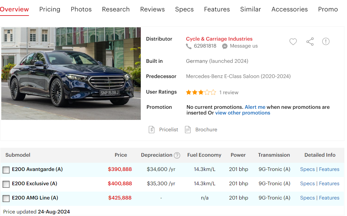The image size is (347, 216).
Task: Click the $400,888 price
Action: [x=120, y=184]
